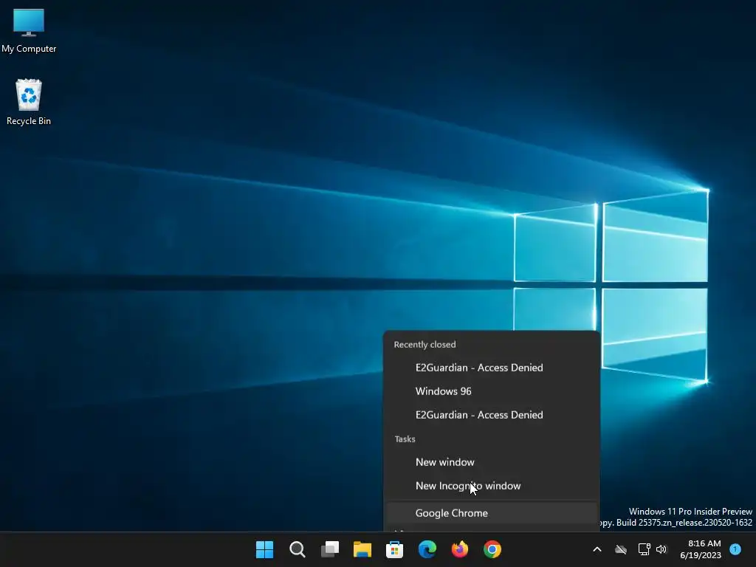Reopen the Windows 96 recently closed page
The height and width of the screenshot is (567, 756).
tap(492, 391)
